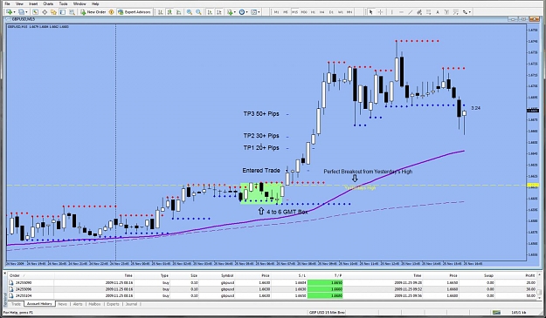Image resolution: width=546 pixels, height=318 pixels.
Task: Click the Indicators list icon
Action: pos(230,12)
